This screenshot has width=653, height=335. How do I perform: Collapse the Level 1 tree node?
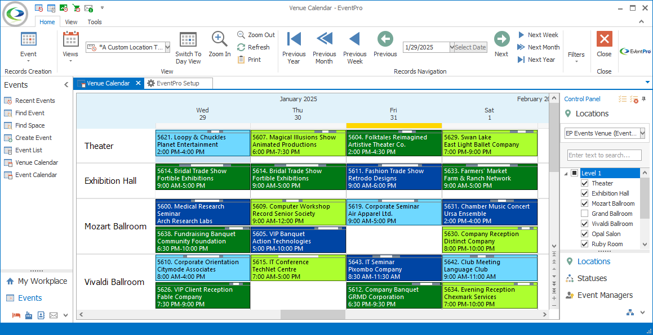click(x=566, y=173)
